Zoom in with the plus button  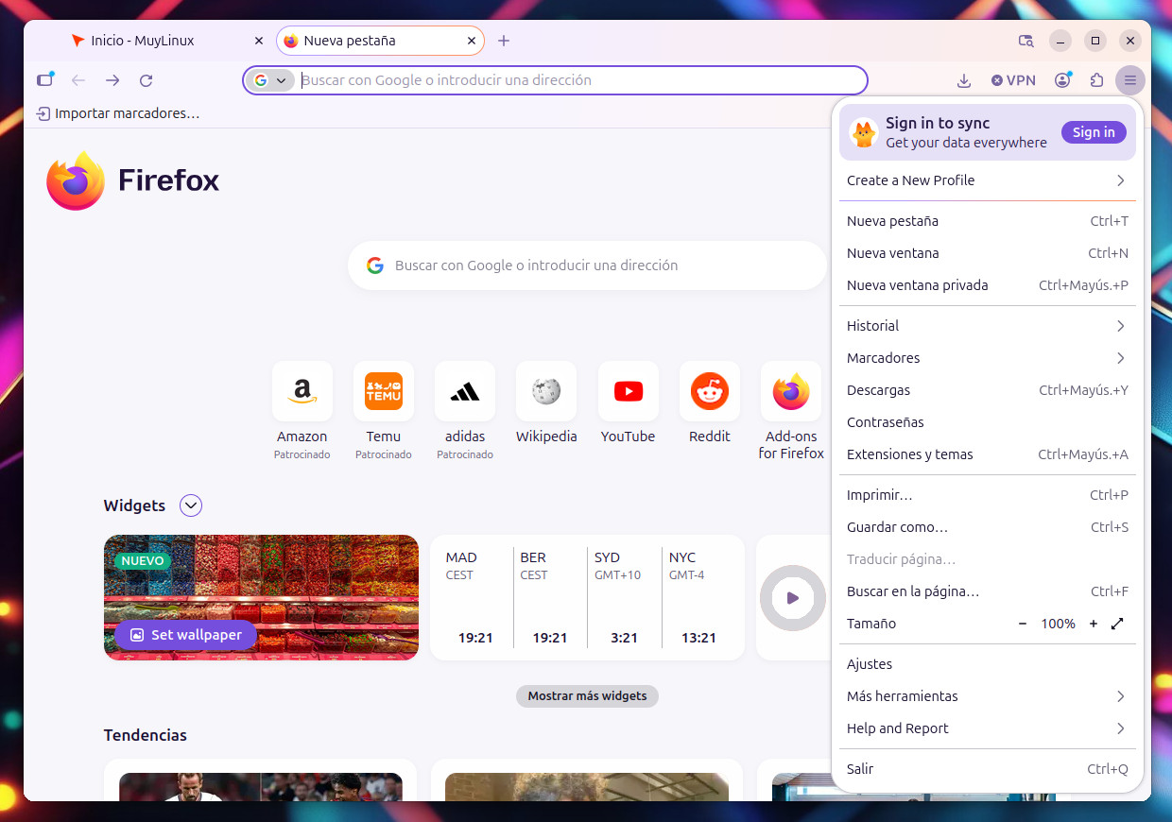pos(1094,624)
